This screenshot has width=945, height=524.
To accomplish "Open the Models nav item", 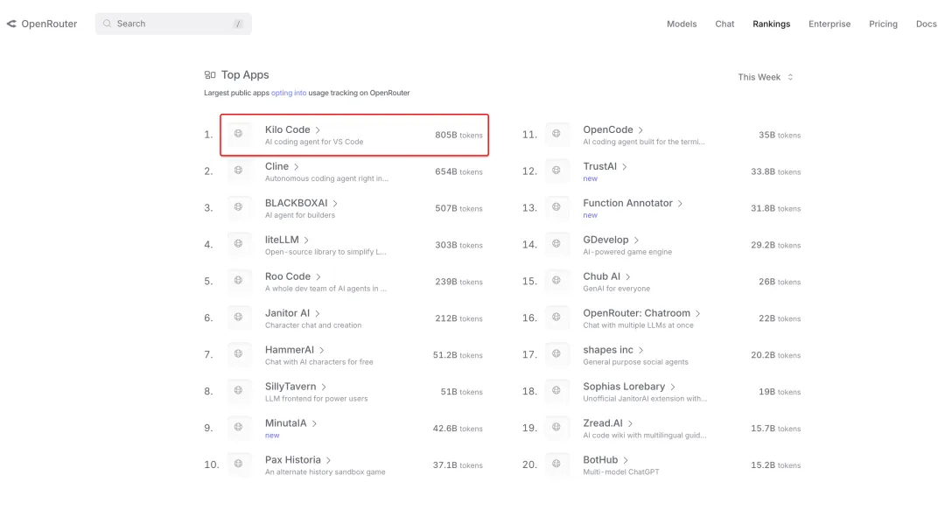I will coord(682,24).
